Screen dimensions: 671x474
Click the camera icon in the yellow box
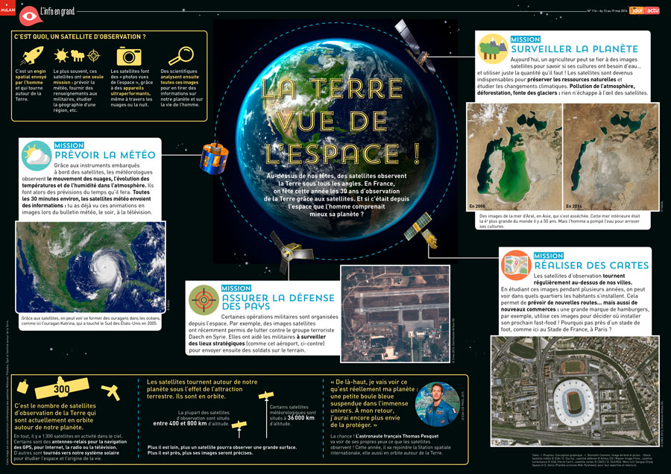129,56
